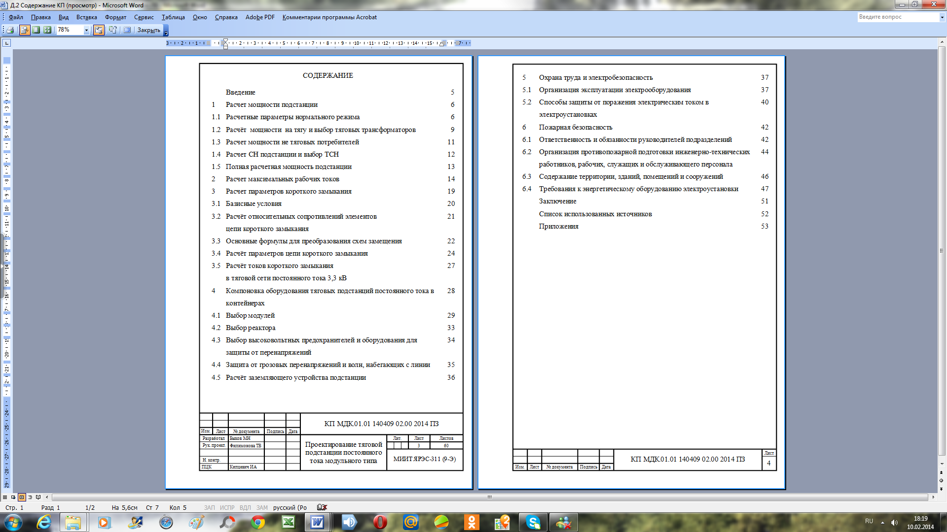Viewport: 947px width, 532px height.
Task: Toggle the Magnifier tool
Action: click(x=24, y=30)
